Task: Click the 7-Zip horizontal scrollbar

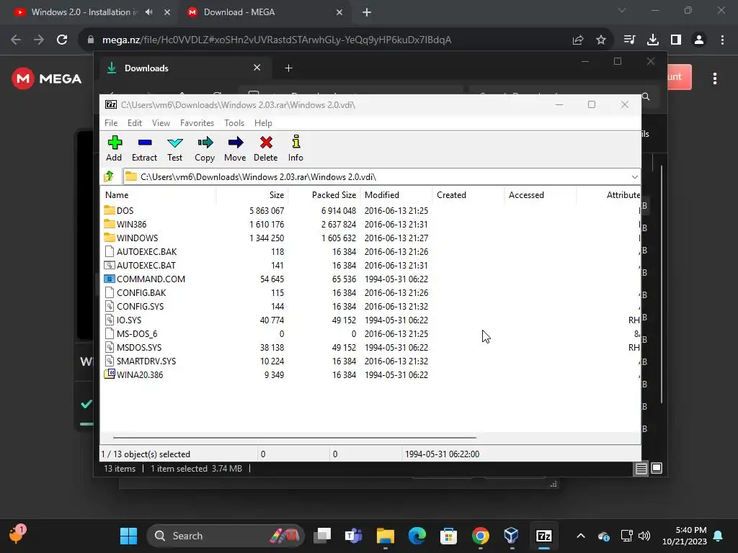Action: (x=295, y=438)
